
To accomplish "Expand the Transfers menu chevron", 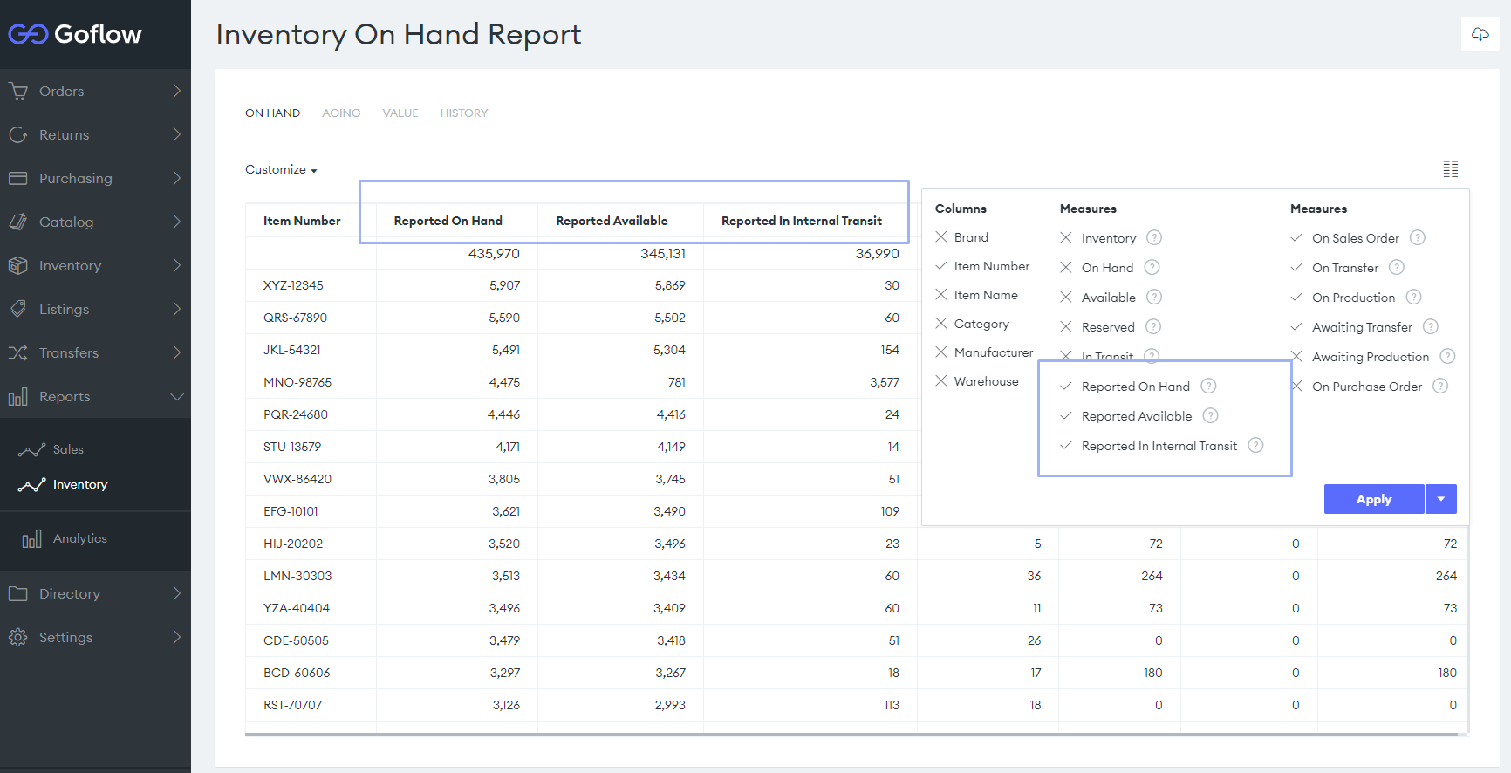I will tap(176, 352).
